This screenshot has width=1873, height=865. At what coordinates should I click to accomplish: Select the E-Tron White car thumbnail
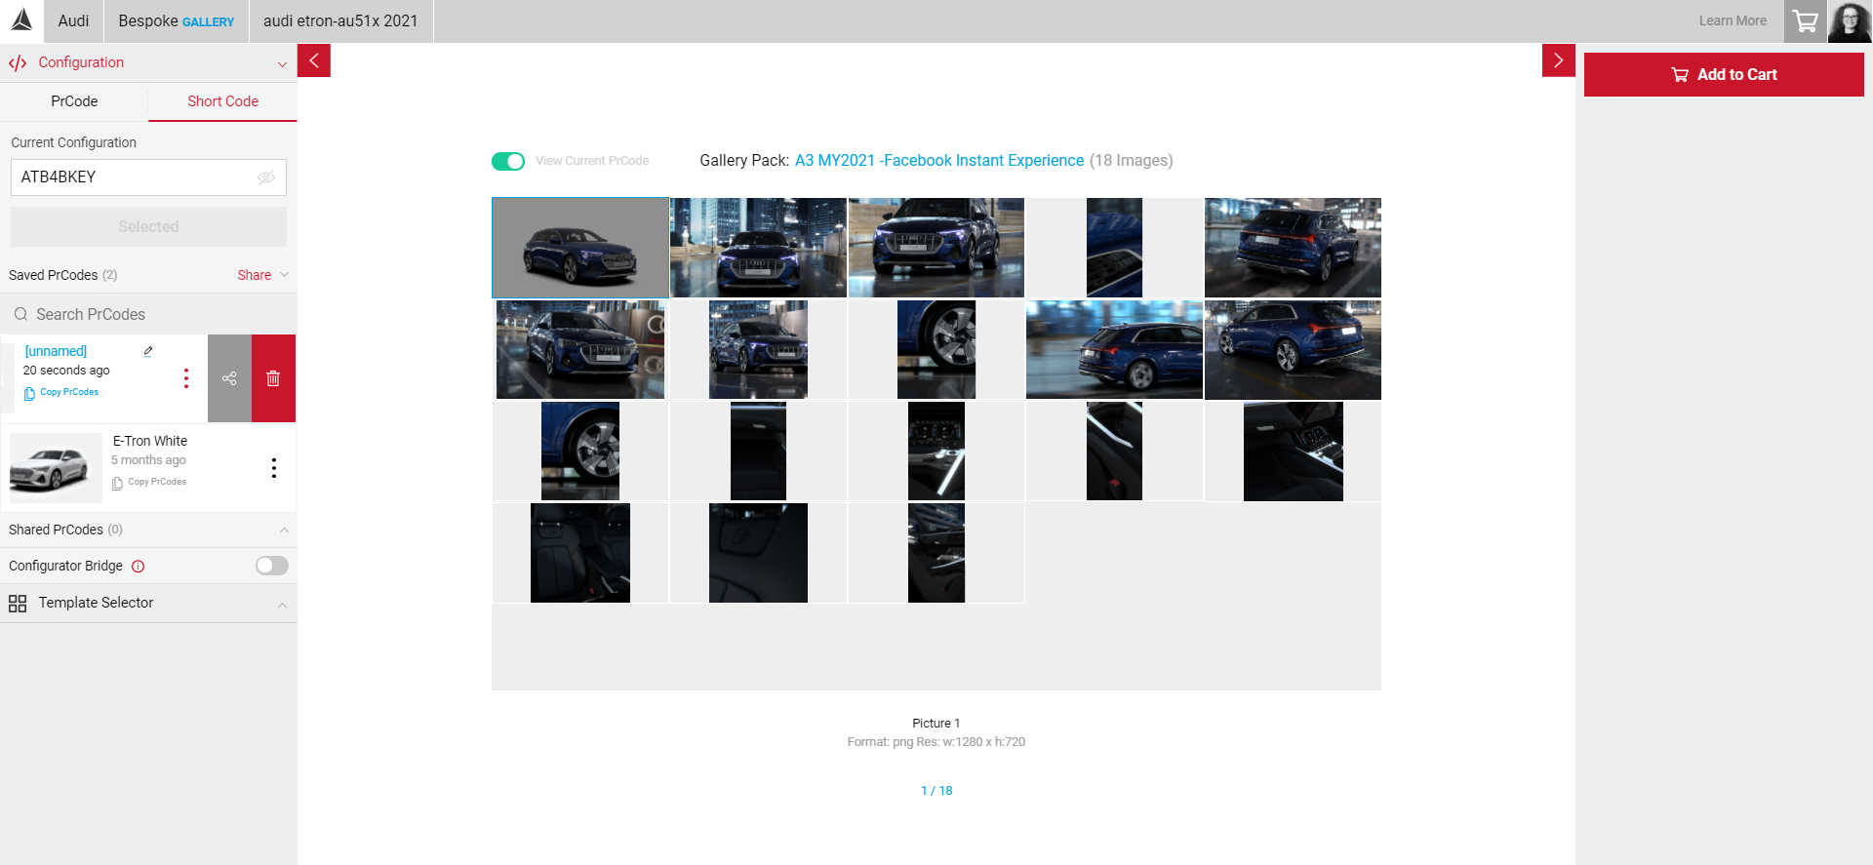click(x=56, y=468)
